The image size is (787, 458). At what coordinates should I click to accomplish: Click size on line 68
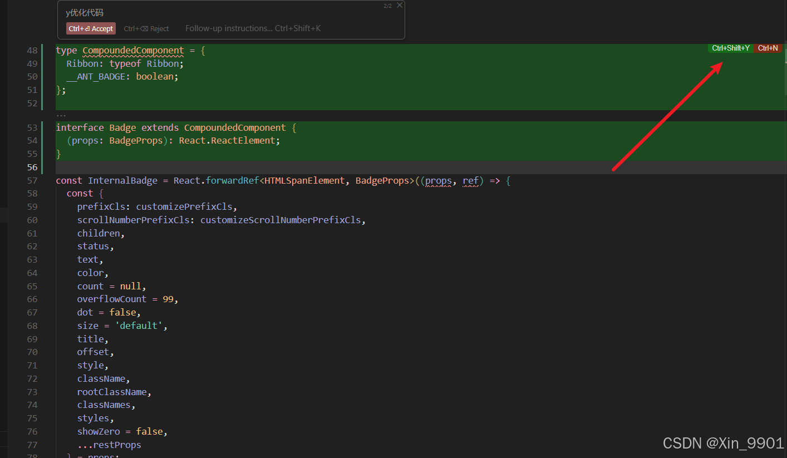[88, 326]
